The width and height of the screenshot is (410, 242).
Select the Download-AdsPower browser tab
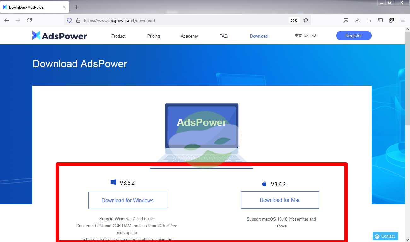click(x=35, y=7)
